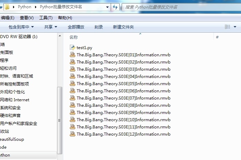Open the 编辑(E) menu
This screenshot has width=241, height=160.
coord(7,18)
